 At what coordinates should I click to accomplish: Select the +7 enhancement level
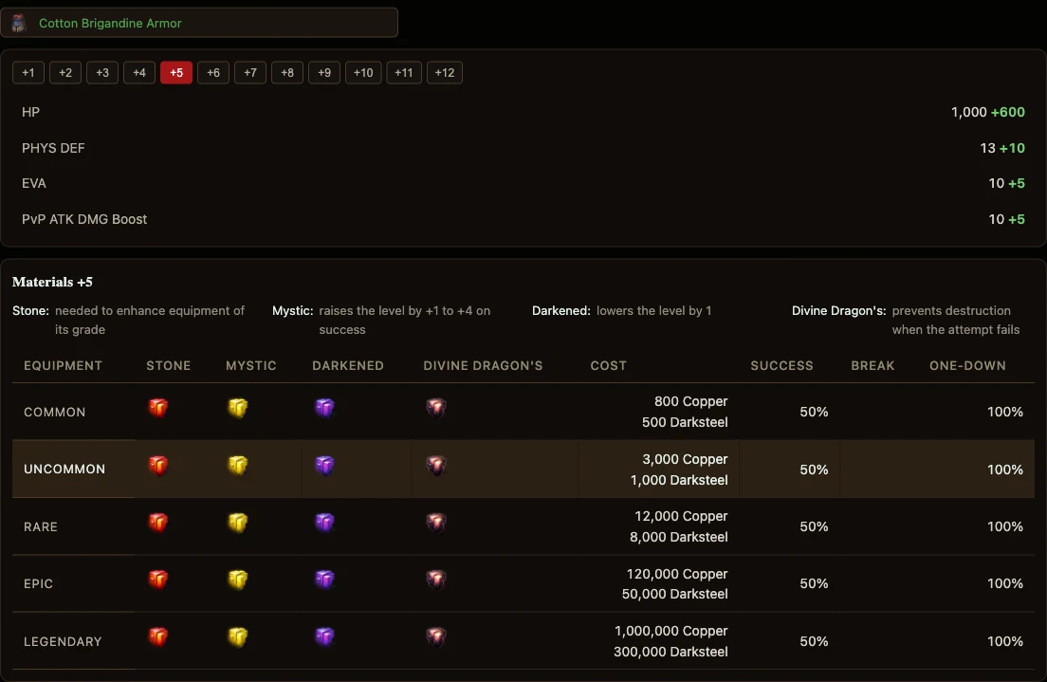250,73
